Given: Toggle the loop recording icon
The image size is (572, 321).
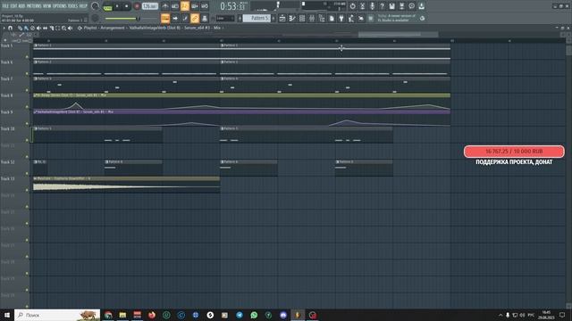Looking at the screenshot, I should pyautogui.click(x=205, y=6).
